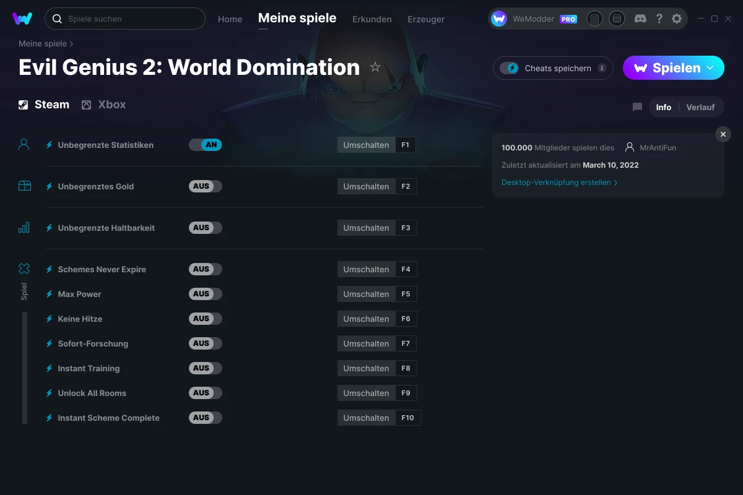Click Umschalten for F5 hotkey
This screenshot has height=495, width=743.
[x=366, y=294]
